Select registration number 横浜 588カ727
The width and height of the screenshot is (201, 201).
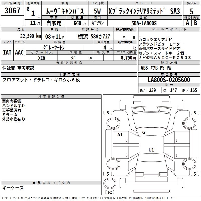pyautogui.click(x=94, y=37)
